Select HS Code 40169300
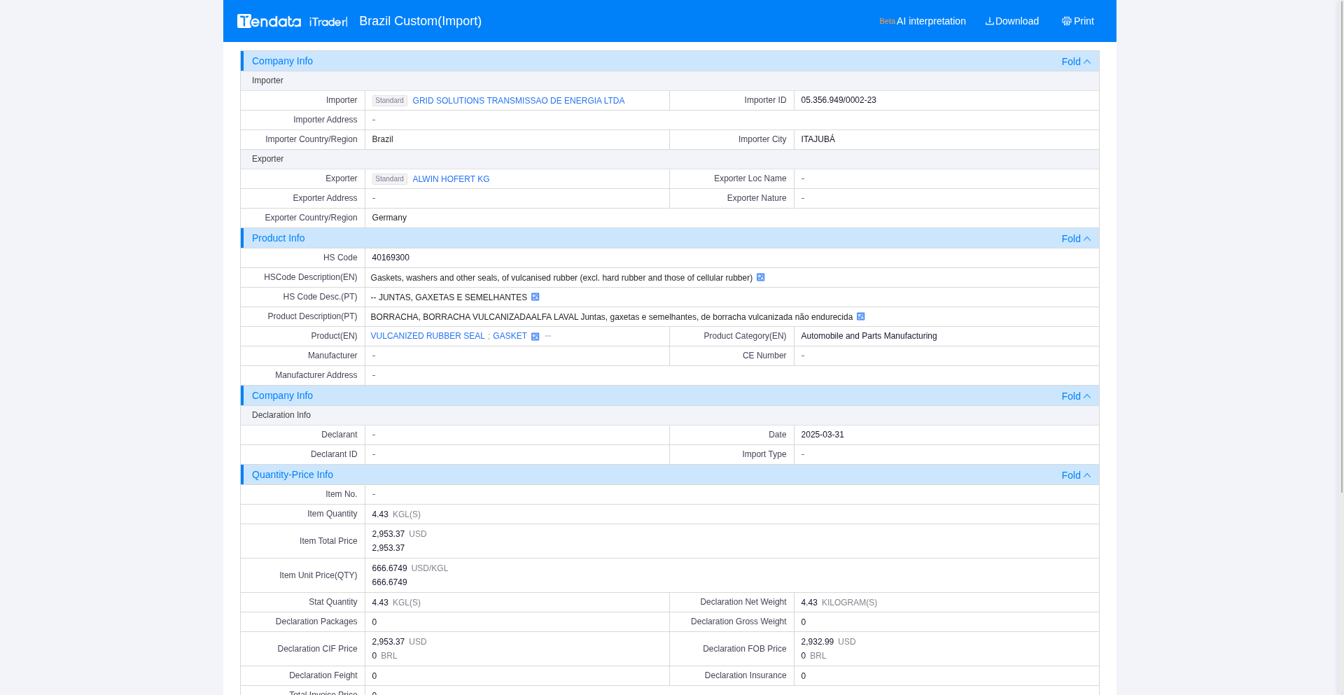1344x695 pixels. point(391,258)
